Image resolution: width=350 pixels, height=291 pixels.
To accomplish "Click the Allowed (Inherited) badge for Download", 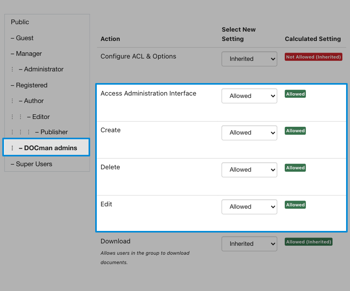I will tap(309, 242).
